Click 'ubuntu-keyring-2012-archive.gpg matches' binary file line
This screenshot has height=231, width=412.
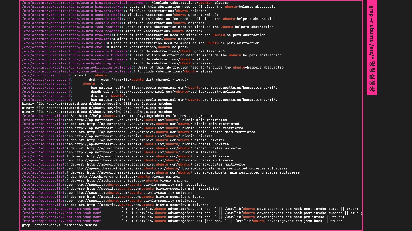point(97,108)
